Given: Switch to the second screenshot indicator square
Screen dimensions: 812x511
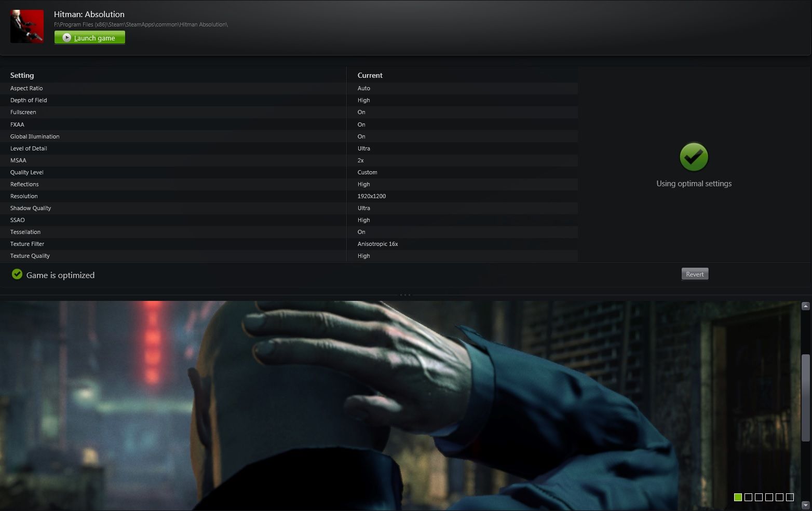Looking at the screenshot, I should coord(748,497).
